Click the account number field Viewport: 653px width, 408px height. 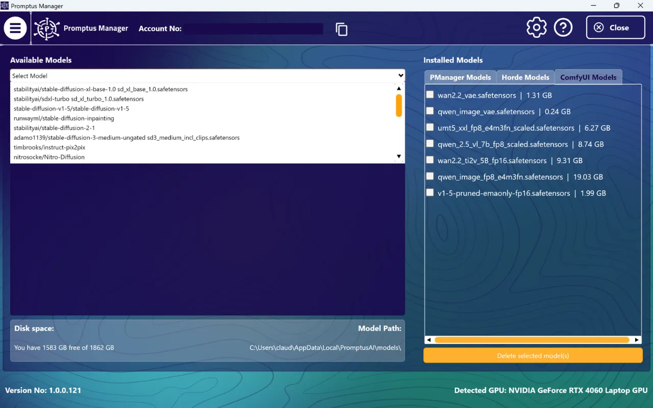tap(254, 29)
